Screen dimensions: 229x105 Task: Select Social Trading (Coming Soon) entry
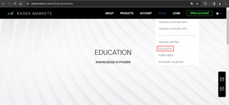coord(177,36)
